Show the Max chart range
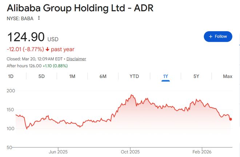 click(x=228, y=76)
